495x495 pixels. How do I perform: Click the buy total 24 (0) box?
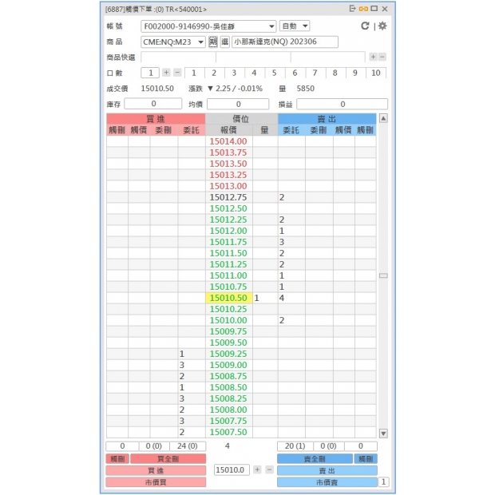pos(188,445)
